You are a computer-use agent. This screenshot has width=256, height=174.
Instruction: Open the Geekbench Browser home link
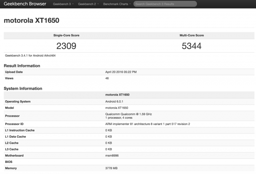(x=25, y=4)
